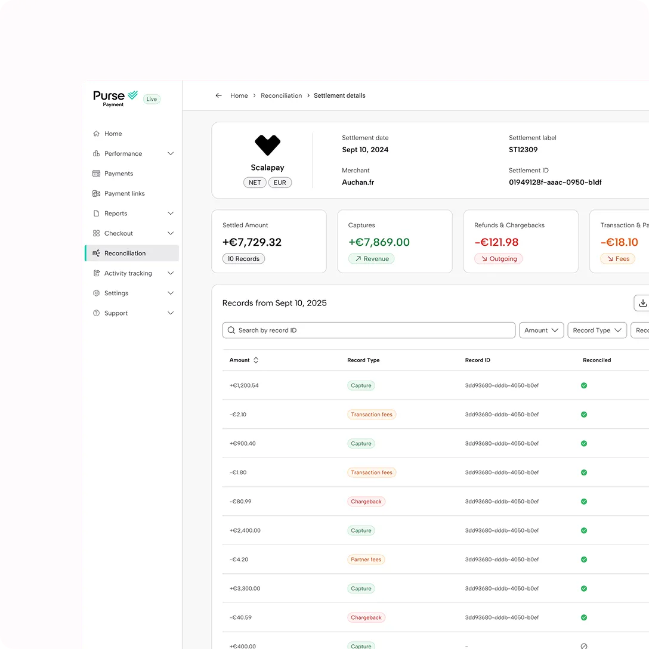This screenshot has width=649, height=649.
Task: Click settlement label ST12309
Action: 523,149
